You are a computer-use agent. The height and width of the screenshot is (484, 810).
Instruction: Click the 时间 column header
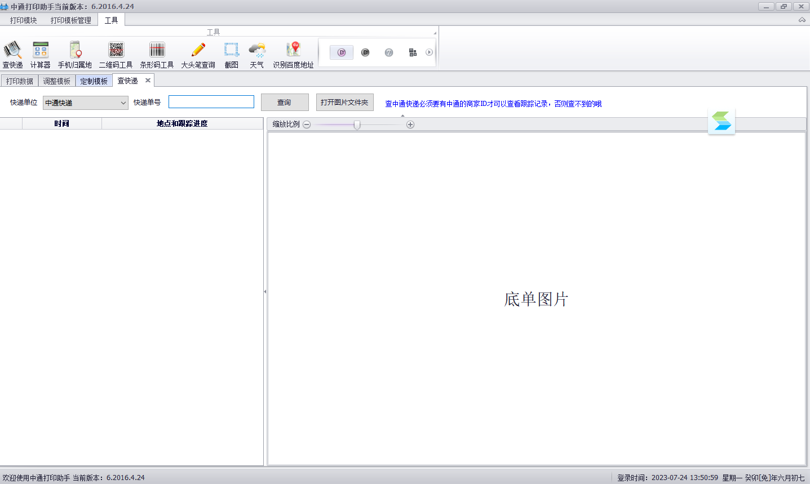coord(62,124)
